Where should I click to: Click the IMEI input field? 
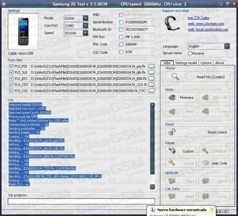coord(140,15)
